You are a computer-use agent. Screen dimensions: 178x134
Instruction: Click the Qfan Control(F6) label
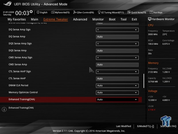[85, 12]
